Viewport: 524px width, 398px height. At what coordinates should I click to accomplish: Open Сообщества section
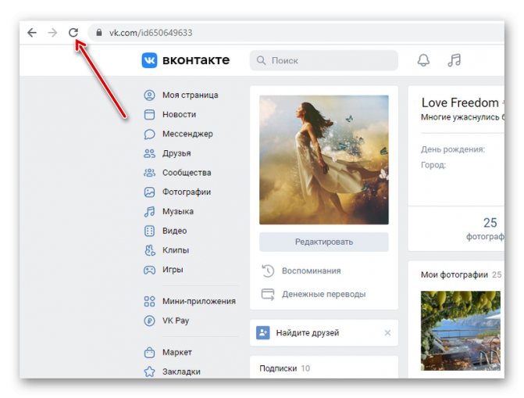click(x=187, y=173)
